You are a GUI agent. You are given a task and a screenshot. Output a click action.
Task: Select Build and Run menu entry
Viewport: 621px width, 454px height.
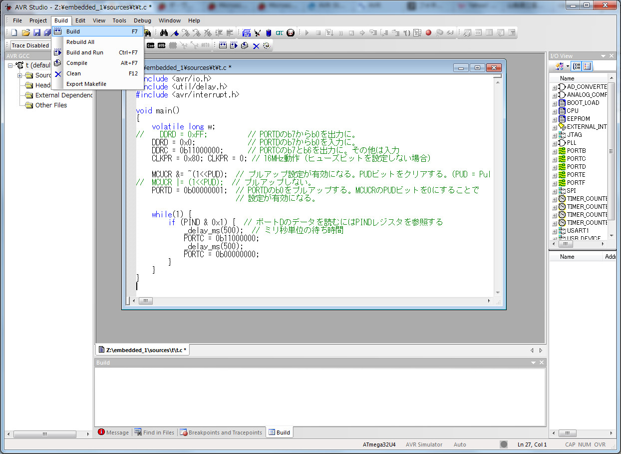click(x=98, y=52)
